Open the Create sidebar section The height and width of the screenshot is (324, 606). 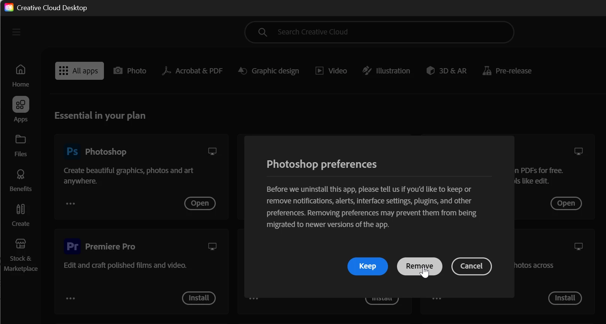[x=21, y=215]
